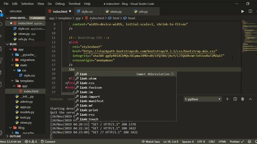Split the editor with the layout icon
The width and height of the screenshot is (257, 144).
tap(250, 11)
